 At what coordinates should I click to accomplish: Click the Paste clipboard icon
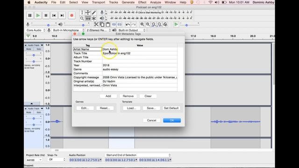108,24
